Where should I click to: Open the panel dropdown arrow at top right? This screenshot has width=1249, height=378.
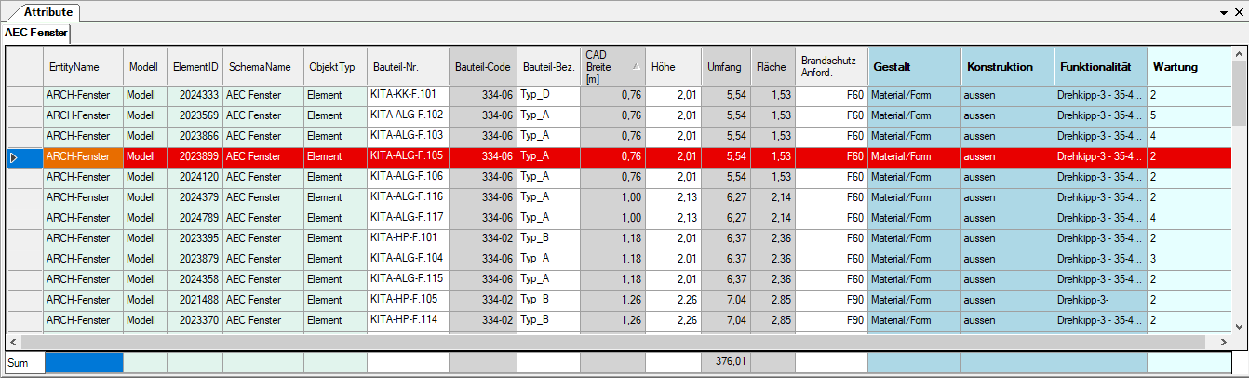point(1225,14)
